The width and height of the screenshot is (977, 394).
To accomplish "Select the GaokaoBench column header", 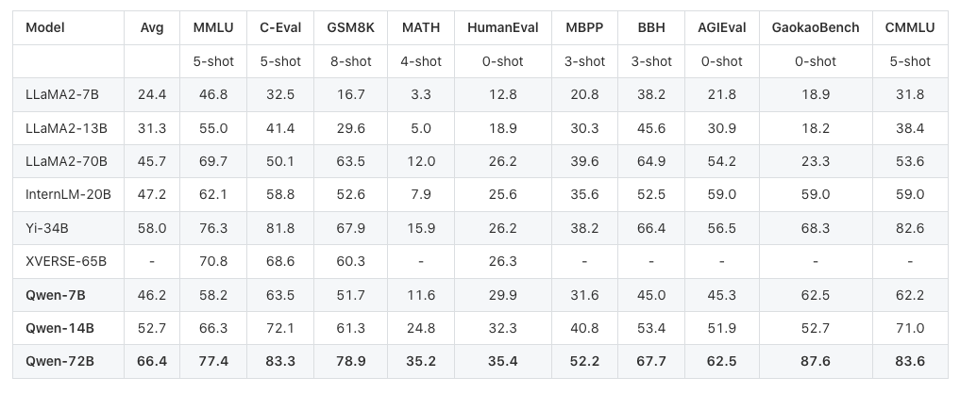I will coord(816,27).
